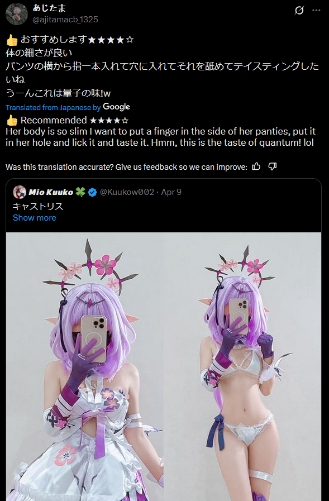Open the three-dot more options menu
The width and height of the screenshot is (329, 501).
(x=316, y=11)
